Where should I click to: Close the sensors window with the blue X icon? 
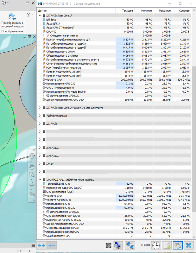point(189,245)
